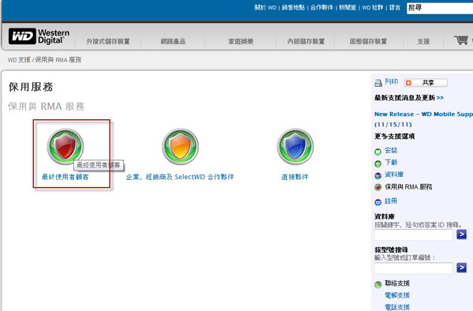Click the orange shield enterprise partner icon

tap(181, 147)
